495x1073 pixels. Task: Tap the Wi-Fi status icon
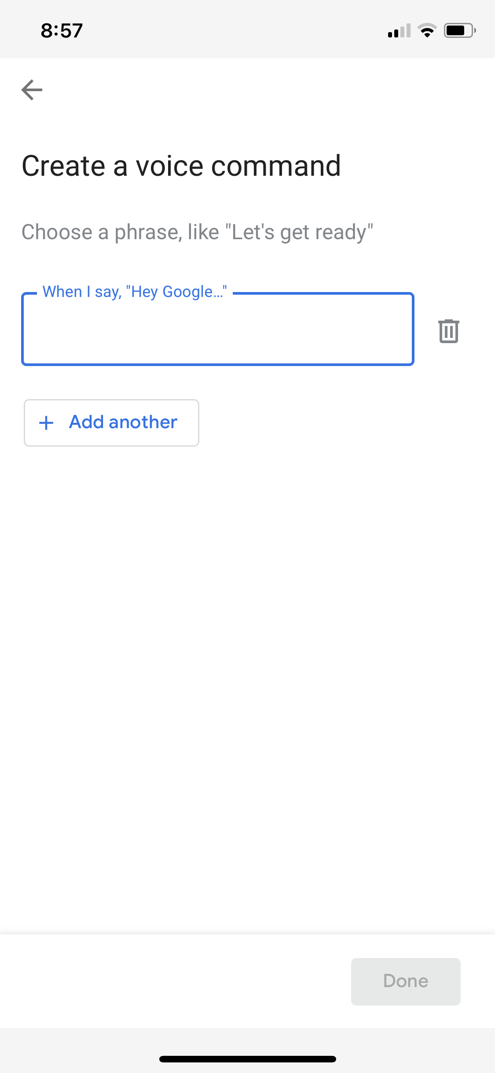pos(427,30)
